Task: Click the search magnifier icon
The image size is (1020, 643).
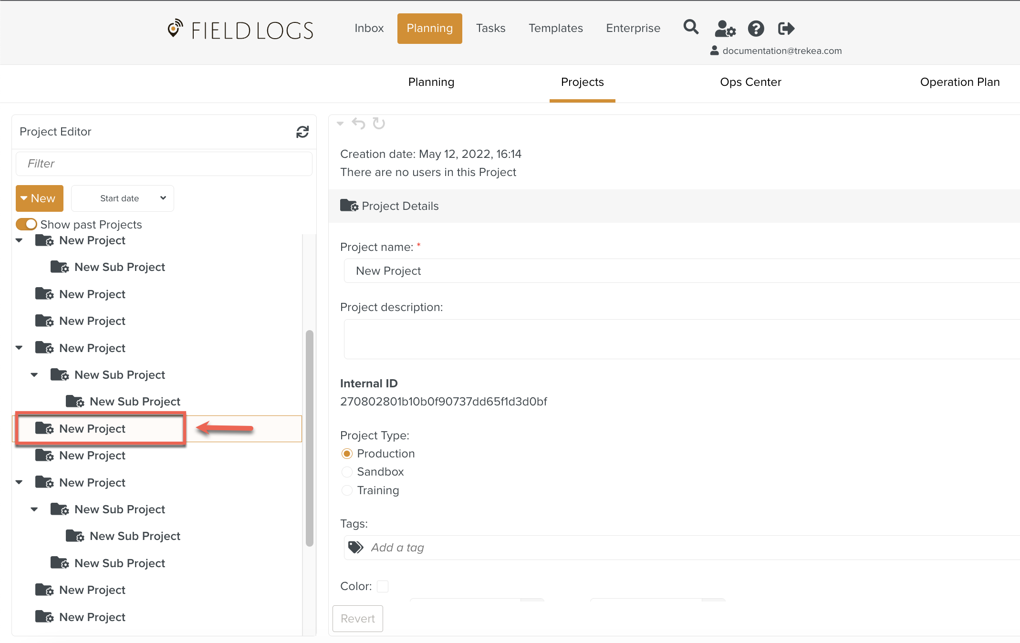Action: (x=691, y=27)
